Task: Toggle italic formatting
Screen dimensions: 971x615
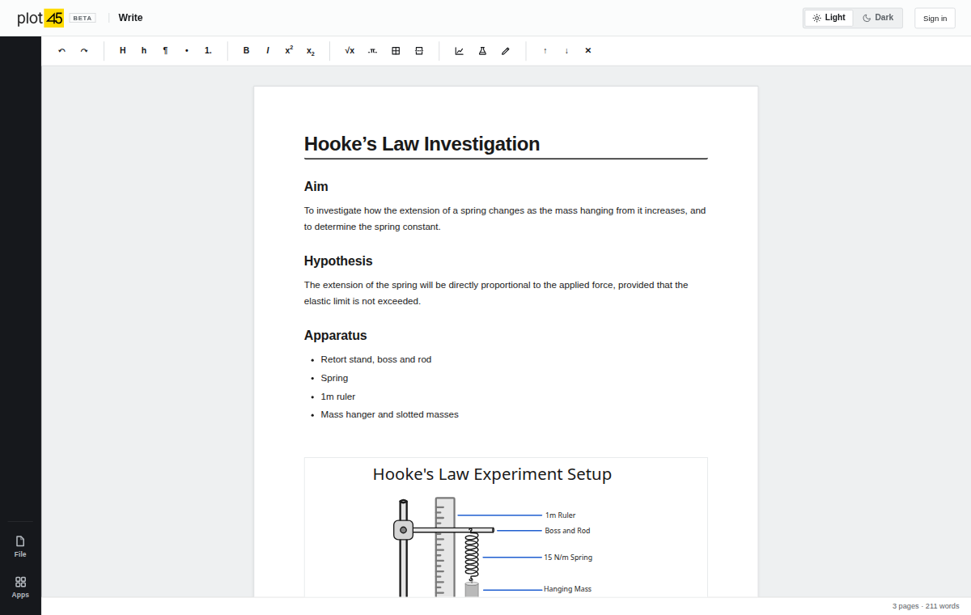Action: (x=268, y=51)
